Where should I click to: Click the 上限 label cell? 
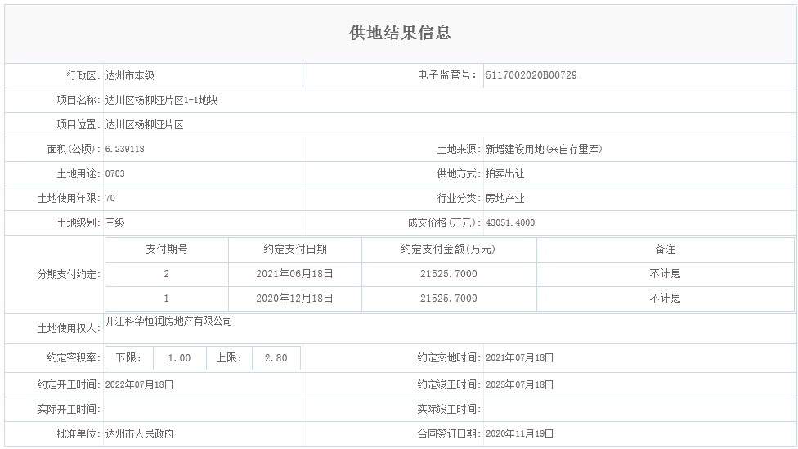point(229,358)
